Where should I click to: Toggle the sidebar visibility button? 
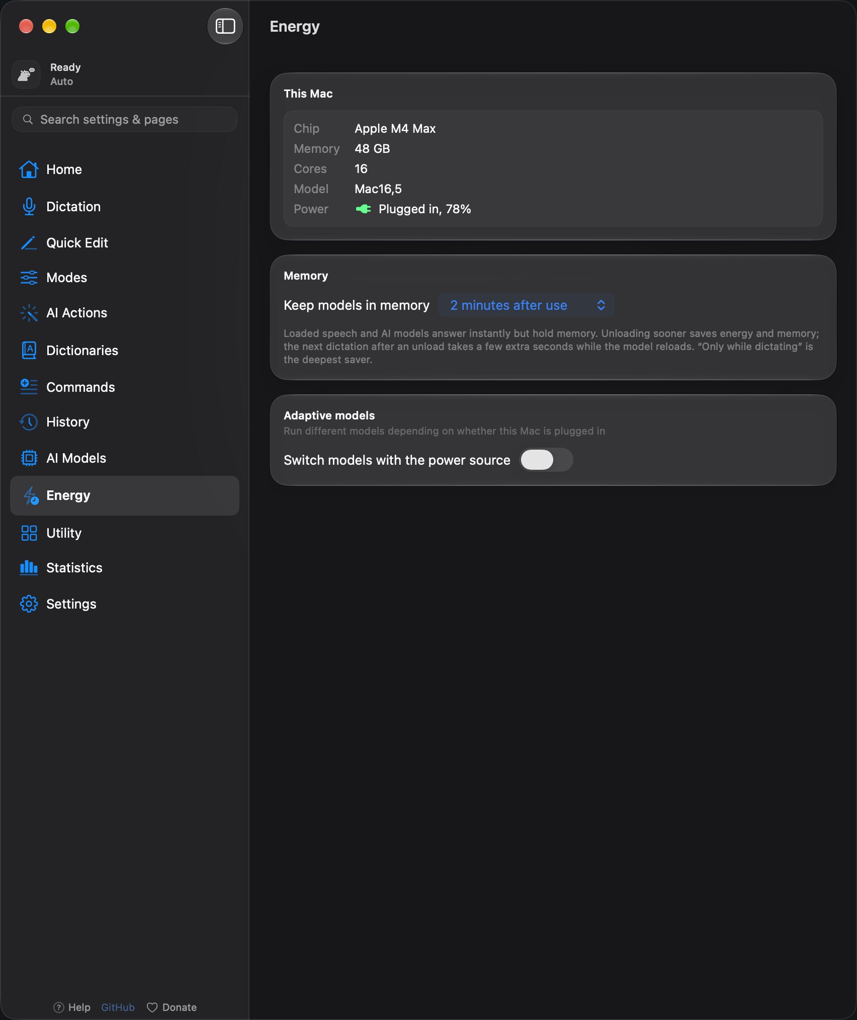(x=225, y=26)
